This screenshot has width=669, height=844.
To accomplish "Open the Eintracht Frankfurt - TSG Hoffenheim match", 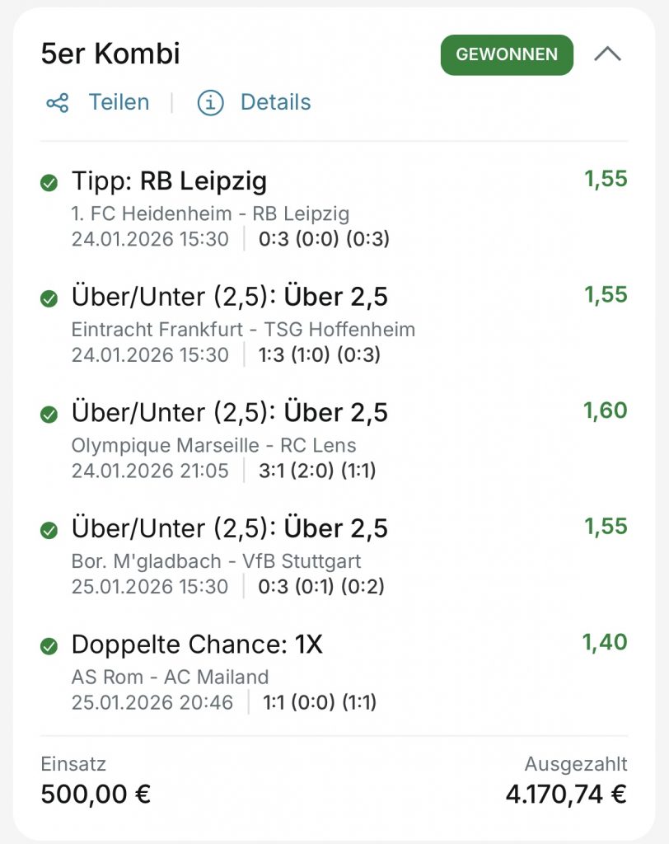I will coord(243,330).
